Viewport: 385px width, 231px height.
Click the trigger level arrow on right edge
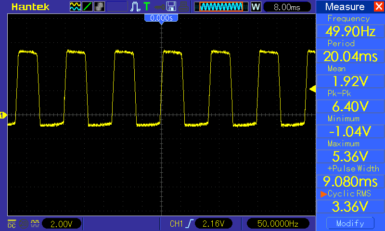[x=312, y=89]
